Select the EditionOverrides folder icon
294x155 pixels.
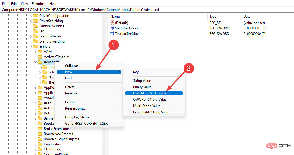36,26
